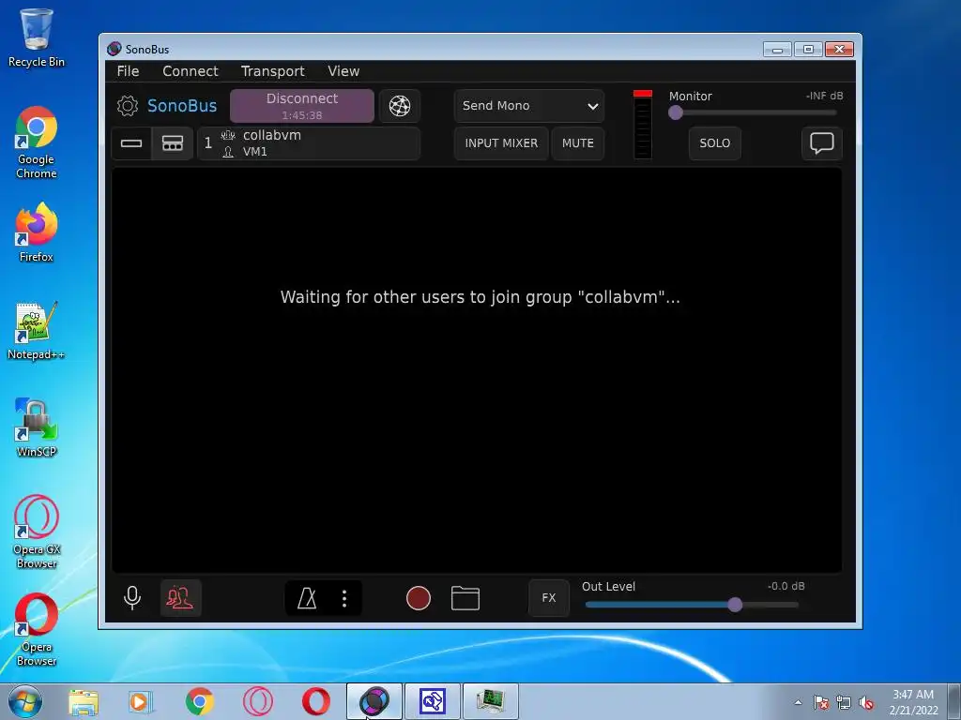Open Opera GX from the taskbar

point(258,701)
